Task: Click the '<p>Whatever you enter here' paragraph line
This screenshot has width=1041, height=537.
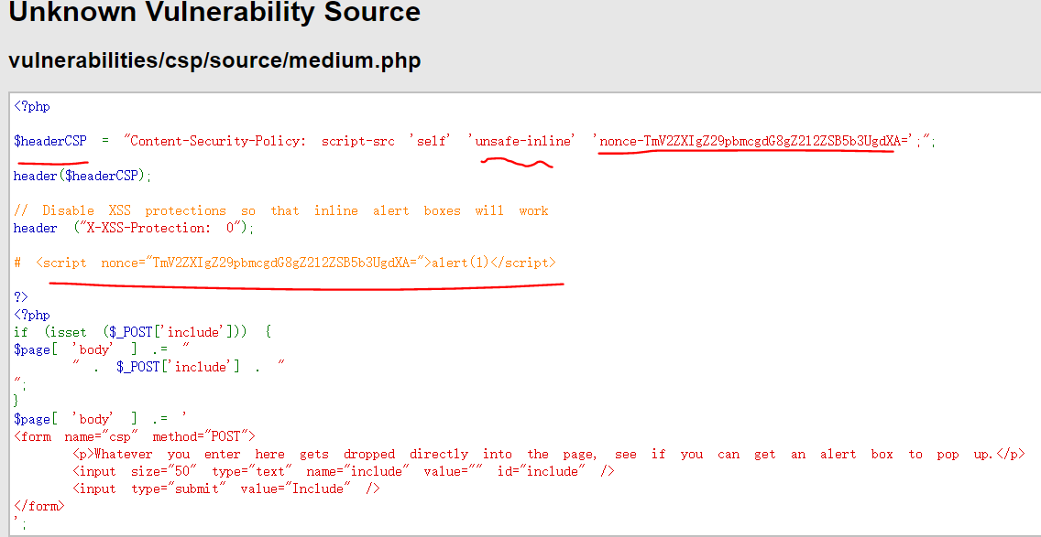Action: tap(549, 454)
